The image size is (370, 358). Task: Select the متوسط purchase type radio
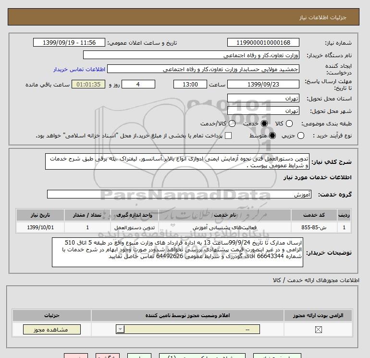pyautogui.click(x=272, y=136)
